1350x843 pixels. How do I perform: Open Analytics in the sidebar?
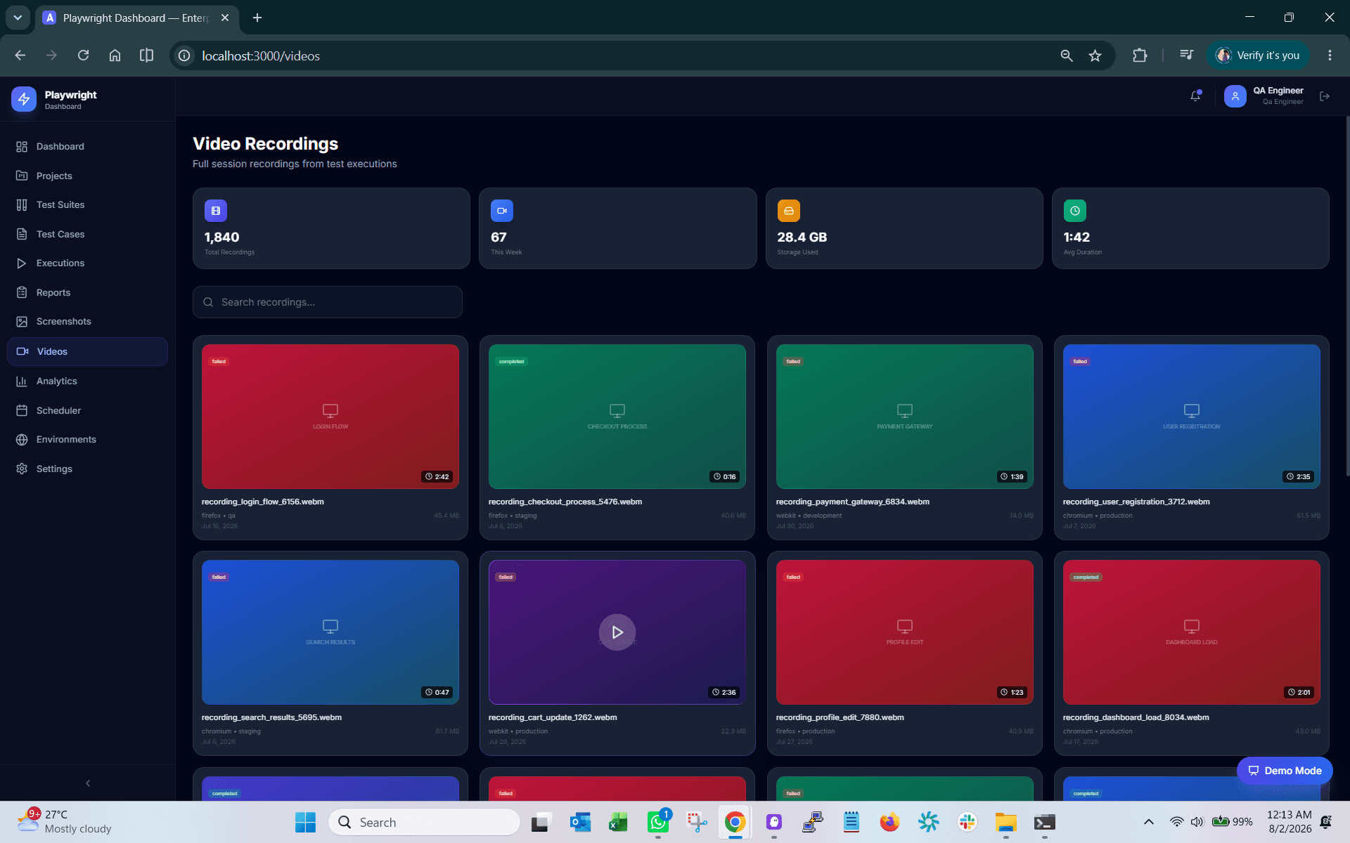click(x=87, y=381)
